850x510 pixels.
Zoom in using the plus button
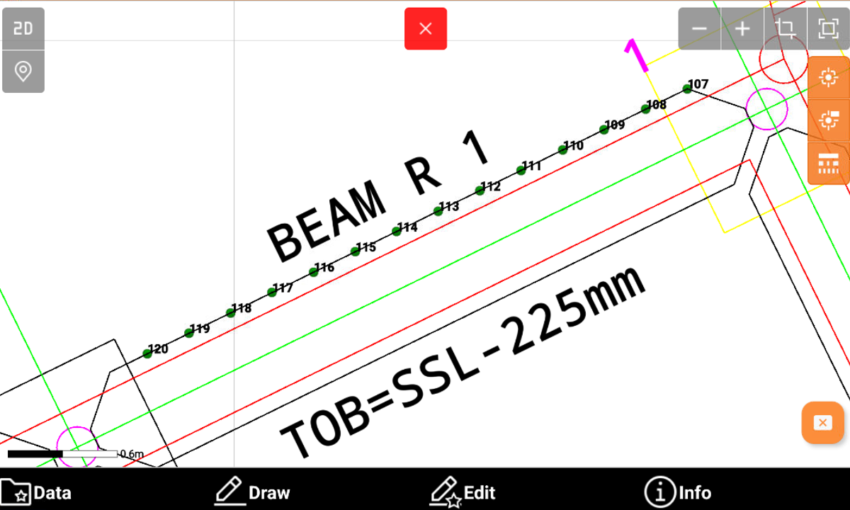[742, 29]
